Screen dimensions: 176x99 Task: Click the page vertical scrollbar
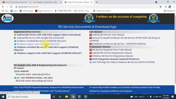pos(175,50)
